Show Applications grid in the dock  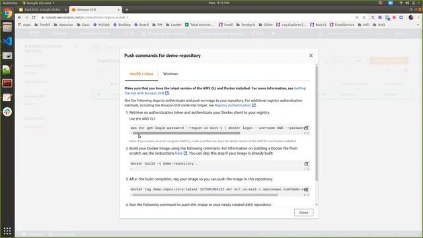(7, 231)
